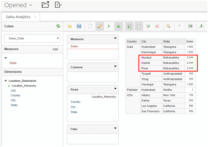
Task: Toggle automatic execution with the double green arrow
Action: click(x=118, y=26)
